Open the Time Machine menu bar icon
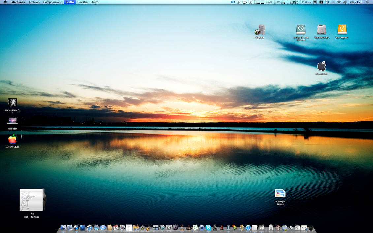373x233 pixels. point(327,2)
